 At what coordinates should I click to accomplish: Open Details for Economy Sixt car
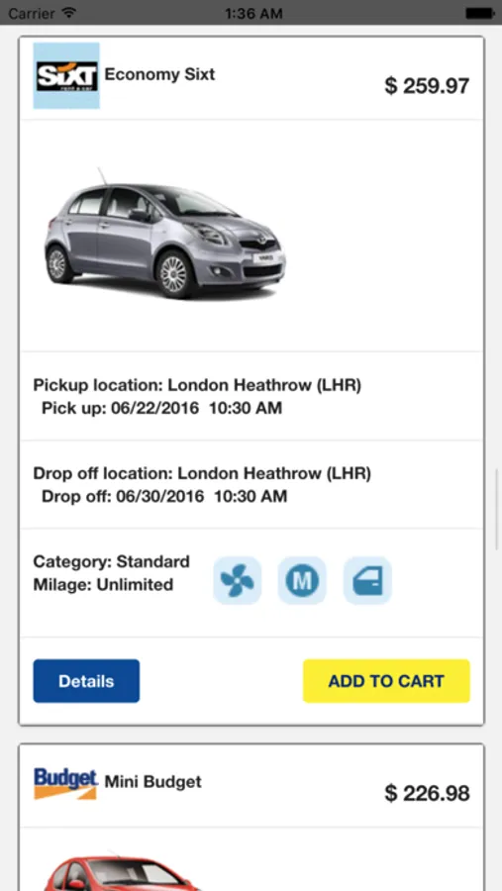pos(86,681)
